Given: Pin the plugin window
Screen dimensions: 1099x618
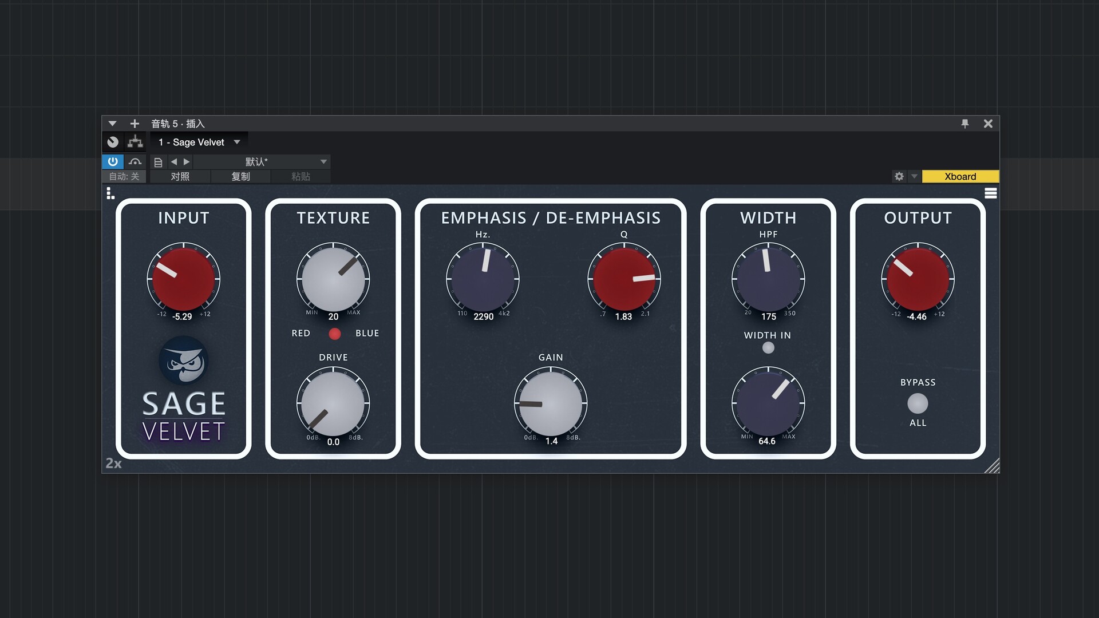Looking at the screenshot, I should coord(965,124).
